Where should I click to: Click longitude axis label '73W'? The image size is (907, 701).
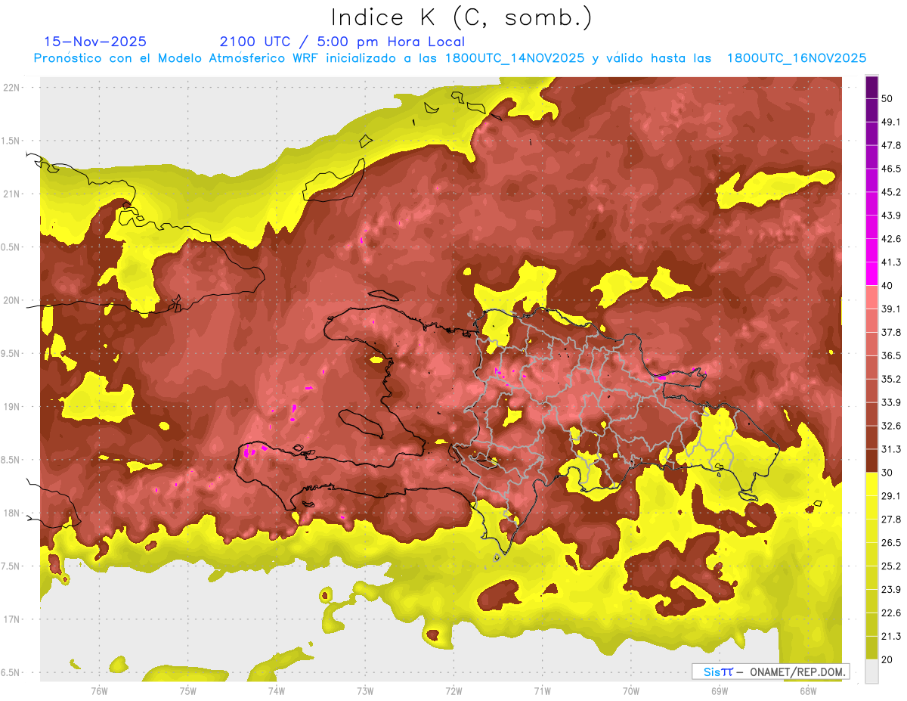pyautogui.click(x=365, y=690)
